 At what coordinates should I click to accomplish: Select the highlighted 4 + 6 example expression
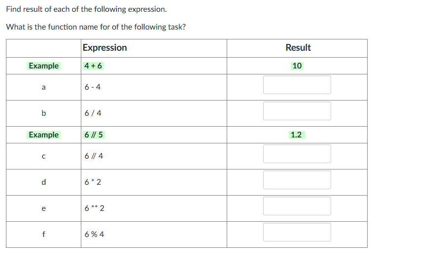point(93,66)
